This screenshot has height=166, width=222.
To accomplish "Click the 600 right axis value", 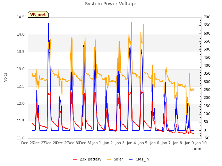I will [207, 33].
